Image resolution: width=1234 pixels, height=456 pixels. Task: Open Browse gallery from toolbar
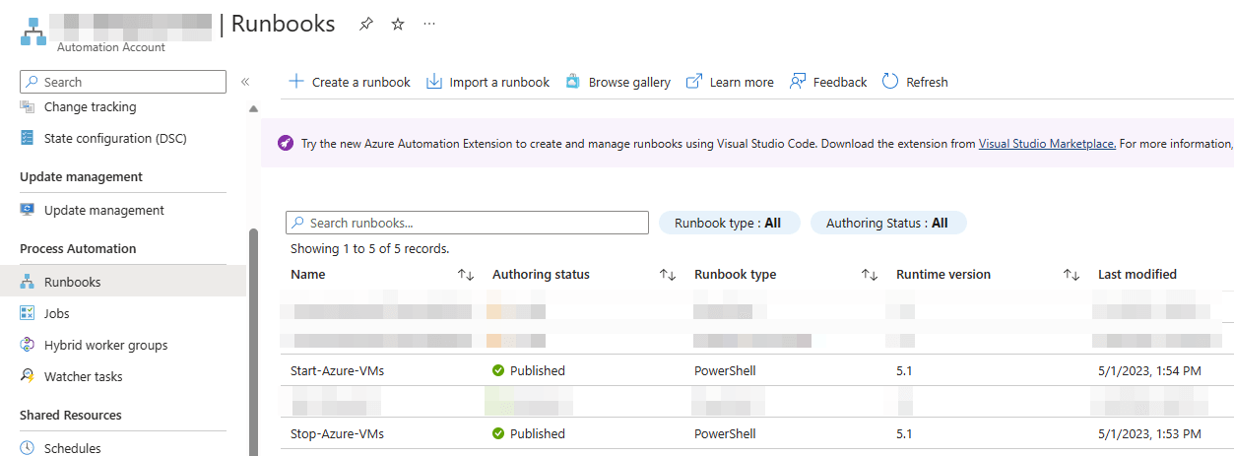tap(618, 82)
